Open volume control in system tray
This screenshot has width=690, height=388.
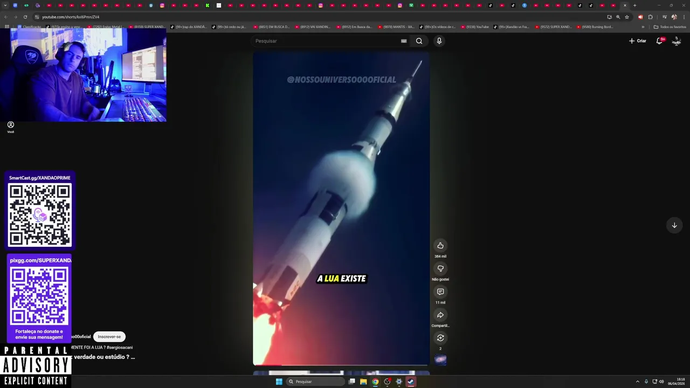[x=661, y=382]
